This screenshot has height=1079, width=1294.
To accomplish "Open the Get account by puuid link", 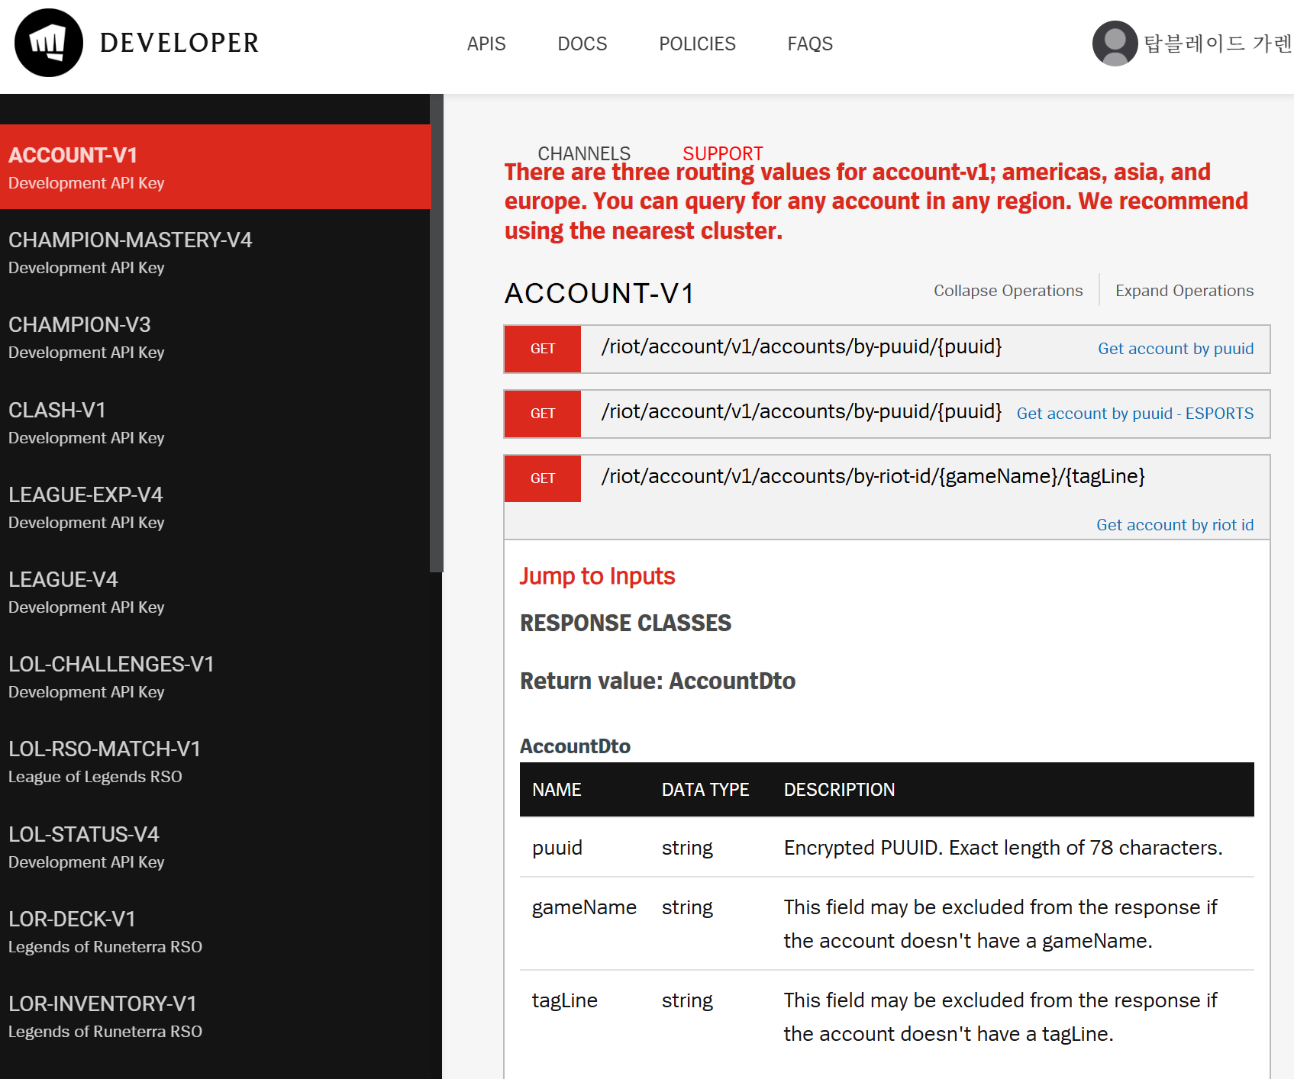I will [x=1176, y=349].
